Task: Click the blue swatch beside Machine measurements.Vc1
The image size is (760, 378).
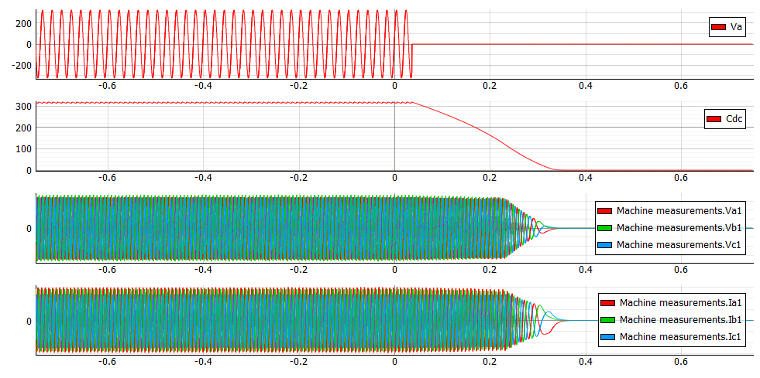Action: click(x=604, y=244)
